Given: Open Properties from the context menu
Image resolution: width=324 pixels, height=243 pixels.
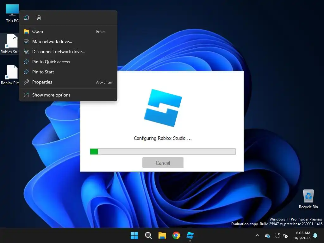Looking at the screenshot, I should tap(68, 82).
